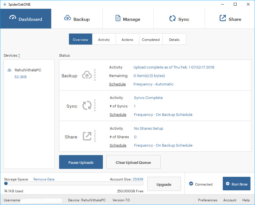Go to the Sync tab

pyautogui.click(x=179, y=19)
